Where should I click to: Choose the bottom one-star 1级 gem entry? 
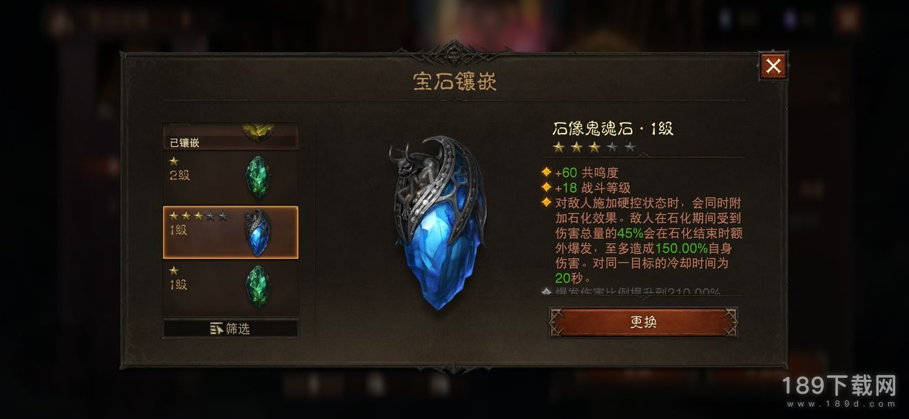tap(231, 287)
